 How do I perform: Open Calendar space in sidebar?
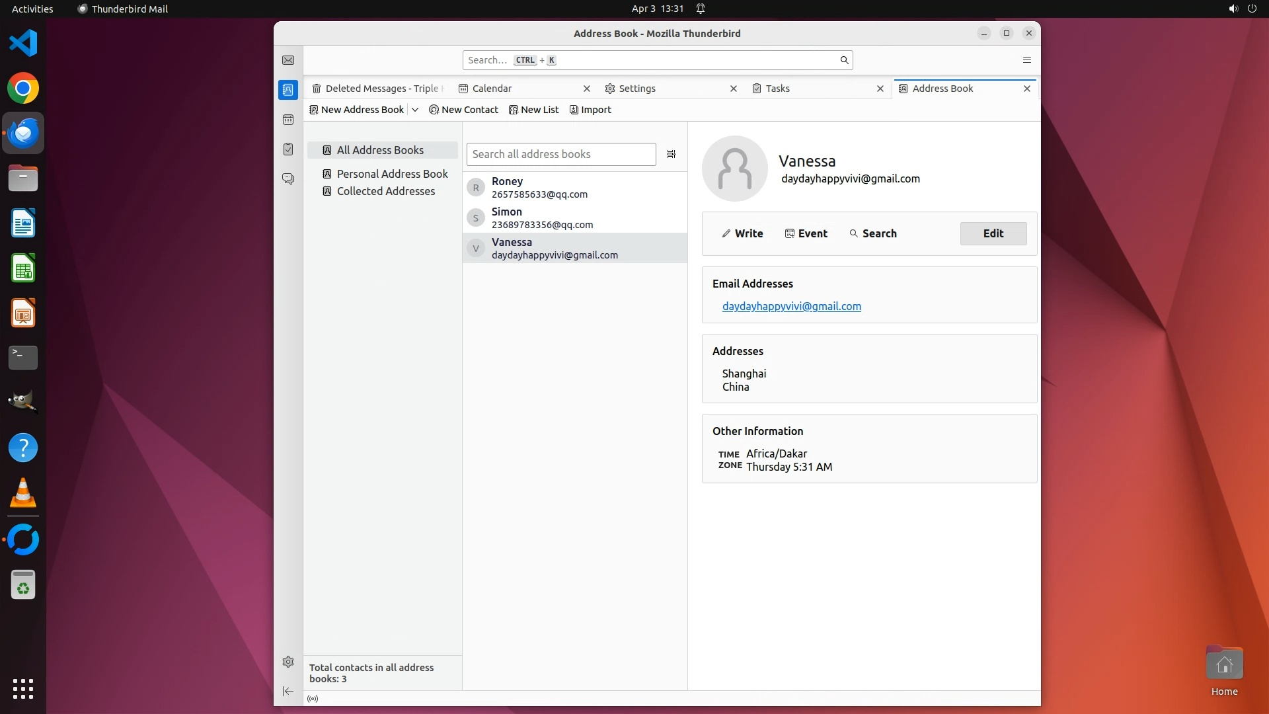coord(288,120)
